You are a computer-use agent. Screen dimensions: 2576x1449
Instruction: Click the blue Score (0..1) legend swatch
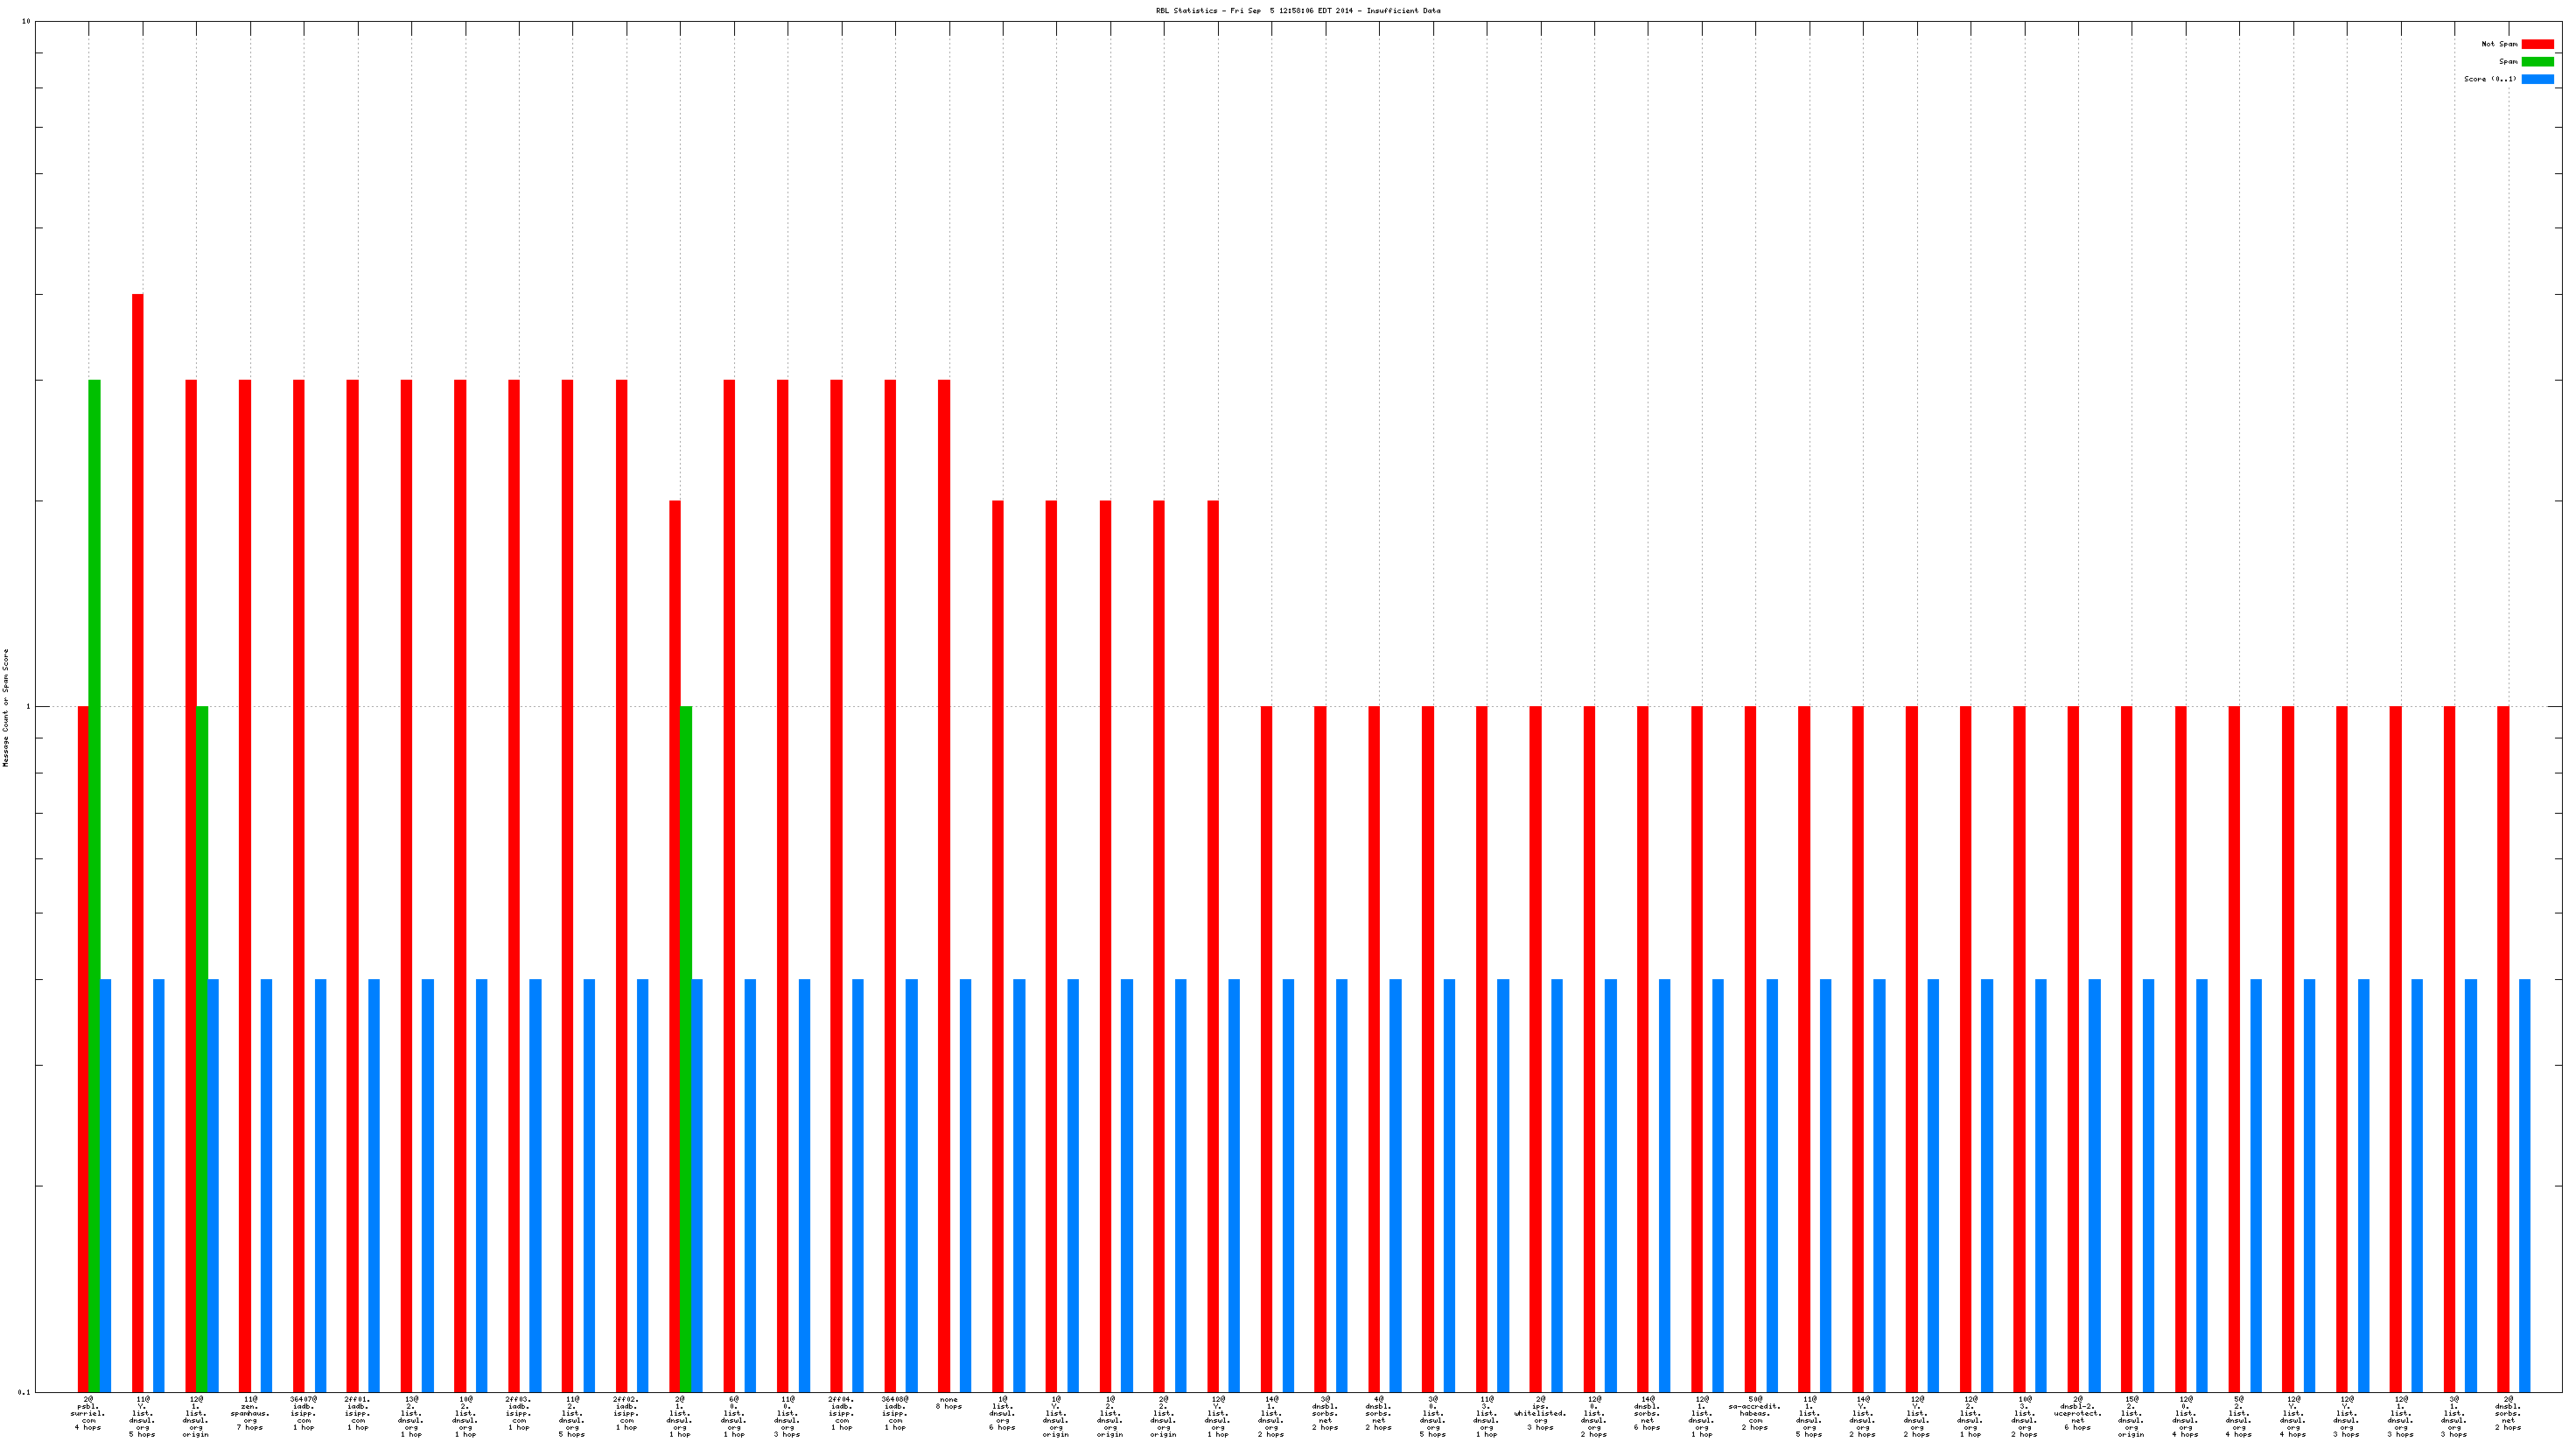[2537, 79]
